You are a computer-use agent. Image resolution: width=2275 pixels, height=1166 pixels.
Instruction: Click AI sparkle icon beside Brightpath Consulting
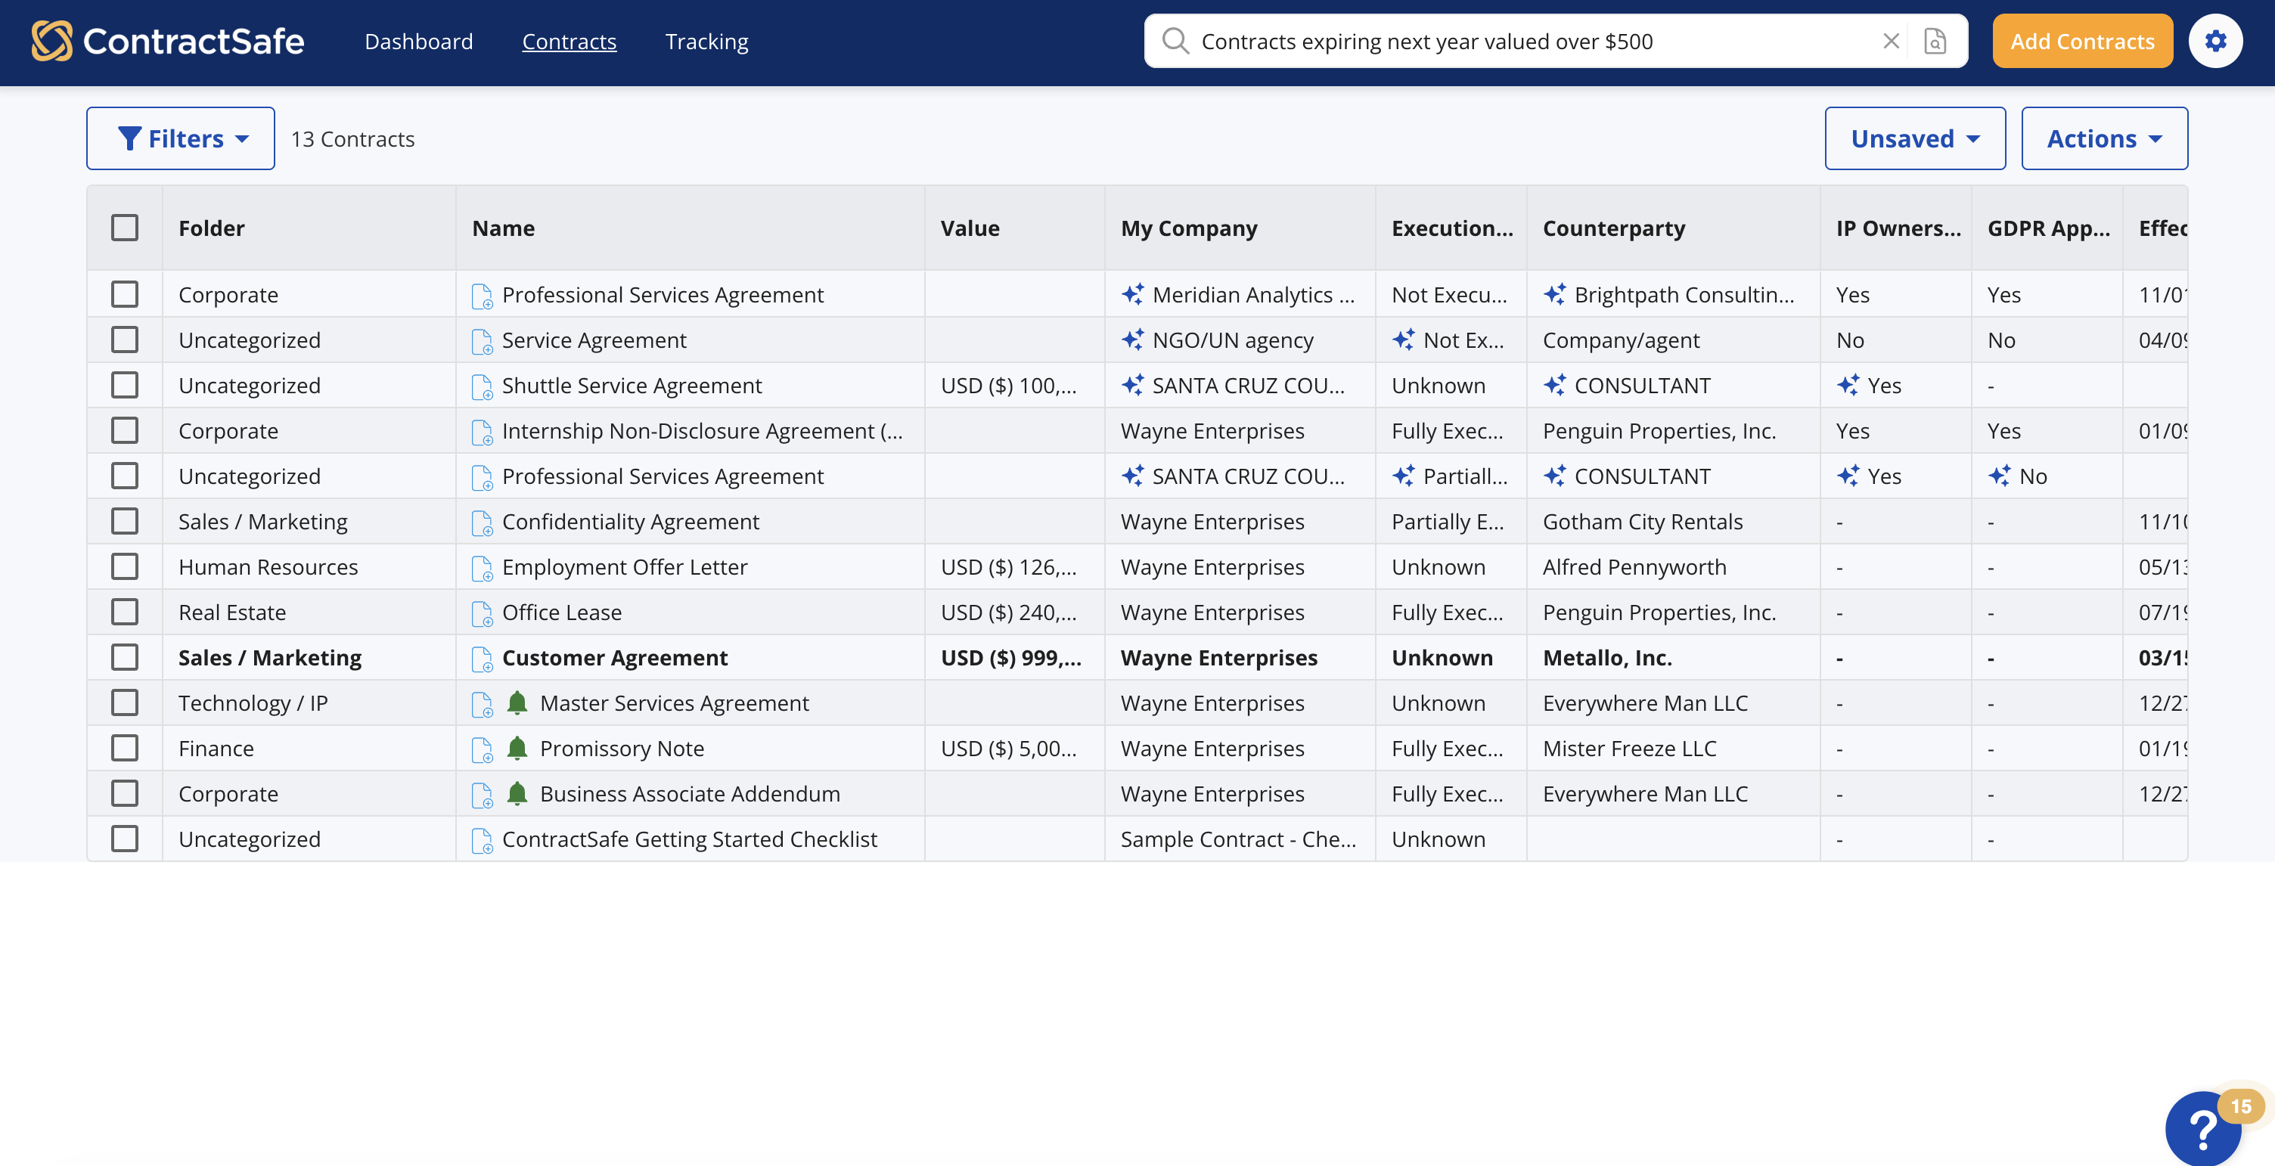click(x=1554, y=294)
